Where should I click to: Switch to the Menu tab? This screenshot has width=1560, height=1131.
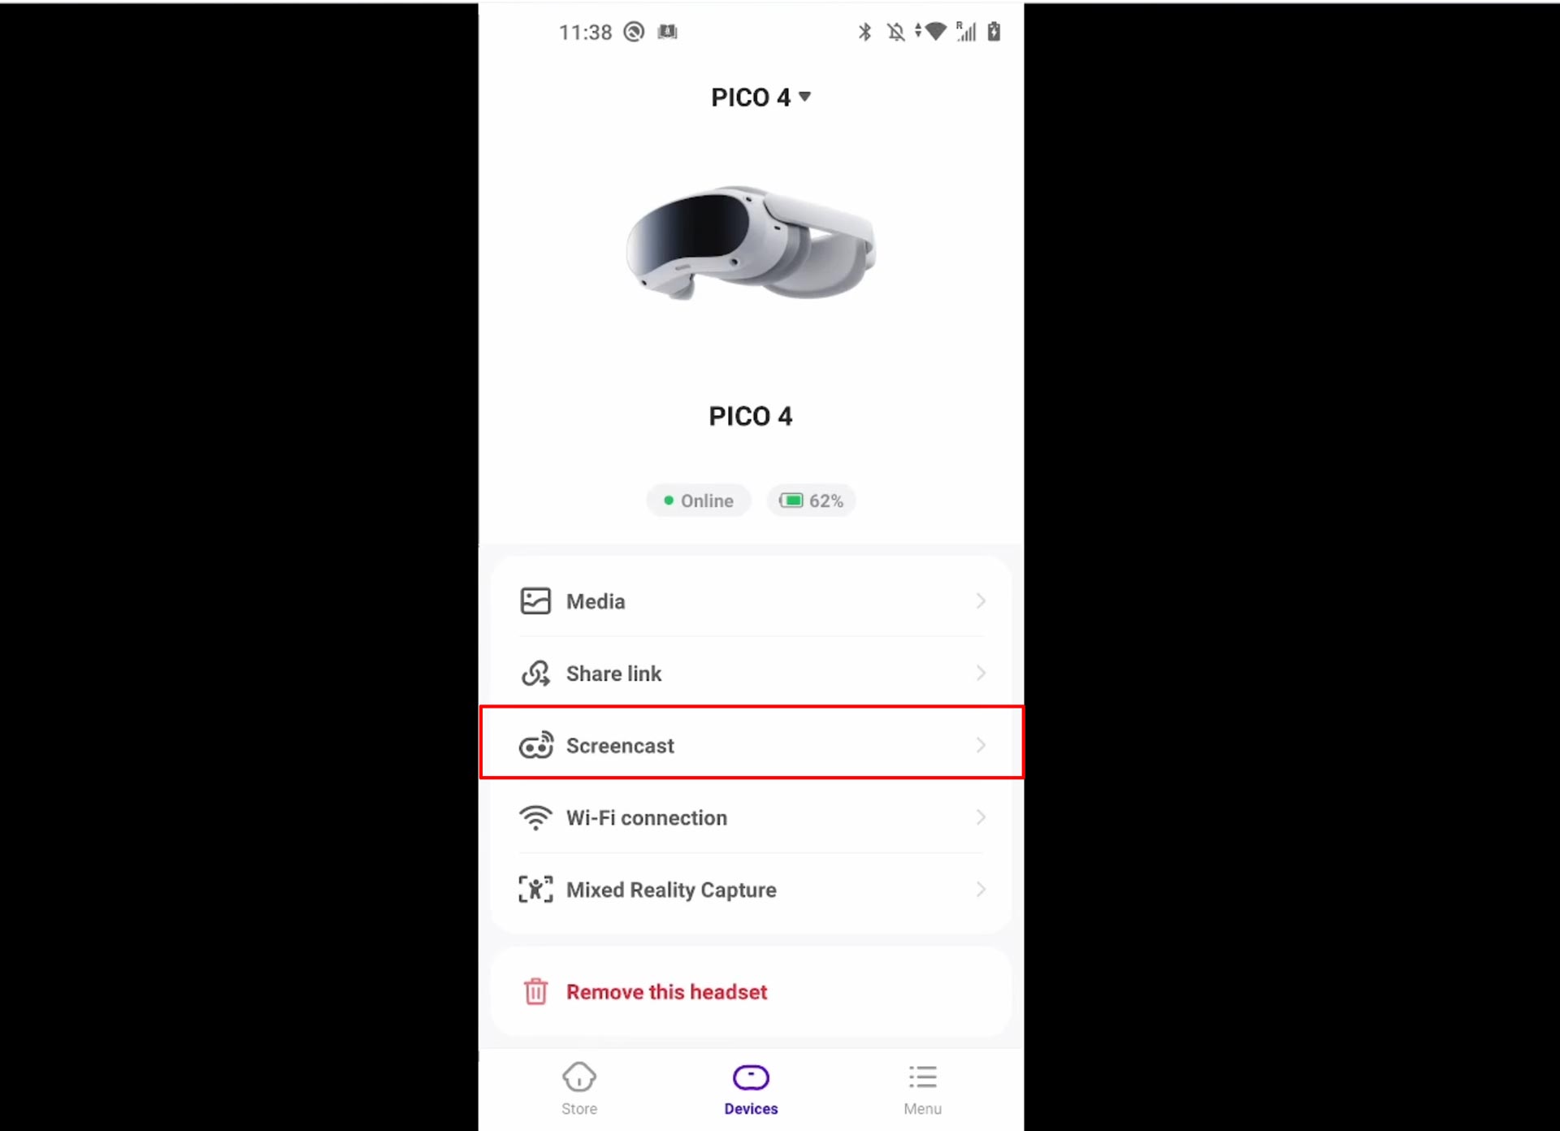click(923, 1089)
